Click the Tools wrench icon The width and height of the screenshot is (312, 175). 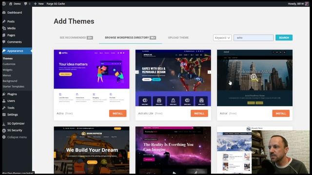pos(4,108)
